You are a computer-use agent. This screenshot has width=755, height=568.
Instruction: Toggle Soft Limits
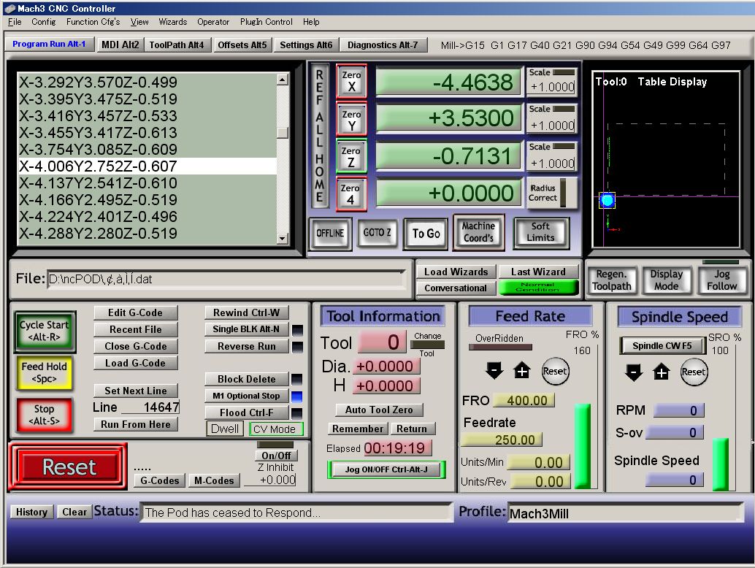point(541,232)
